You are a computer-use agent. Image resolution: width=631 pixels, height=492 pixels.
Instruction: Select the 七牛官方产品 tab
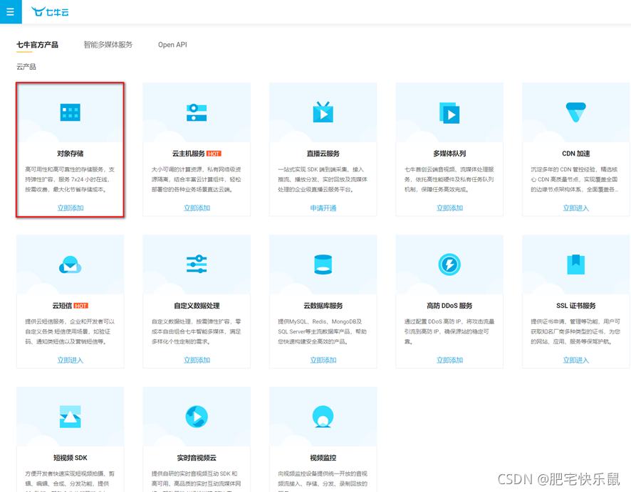tap(37, 45)
